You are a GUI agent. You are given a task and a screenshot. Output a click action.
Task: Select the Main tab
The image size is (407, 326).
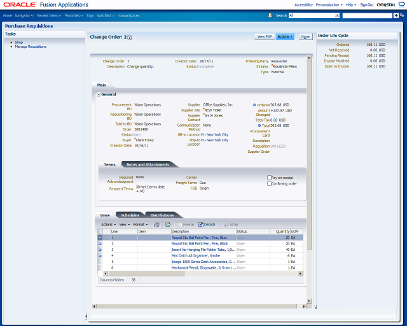coord(102,85)
